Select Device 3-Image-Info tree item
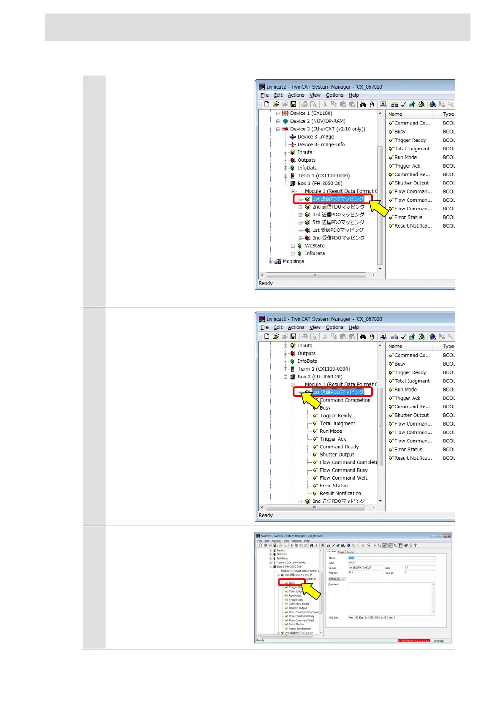The width and height of the screenshot is (503, 711). (321, 144)
